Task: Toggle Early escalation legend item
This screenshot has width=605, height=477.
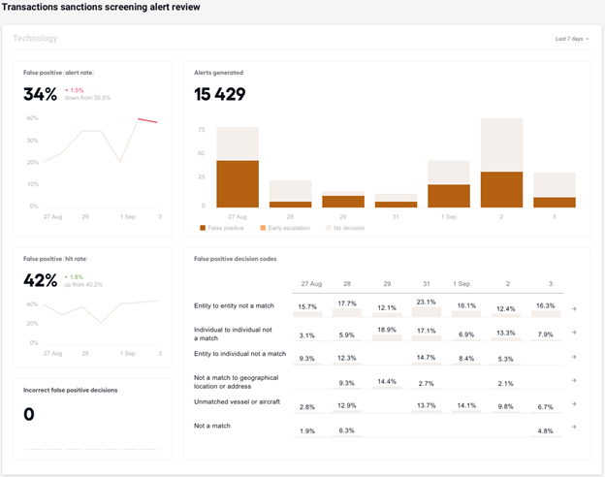Action: [285, 228]
